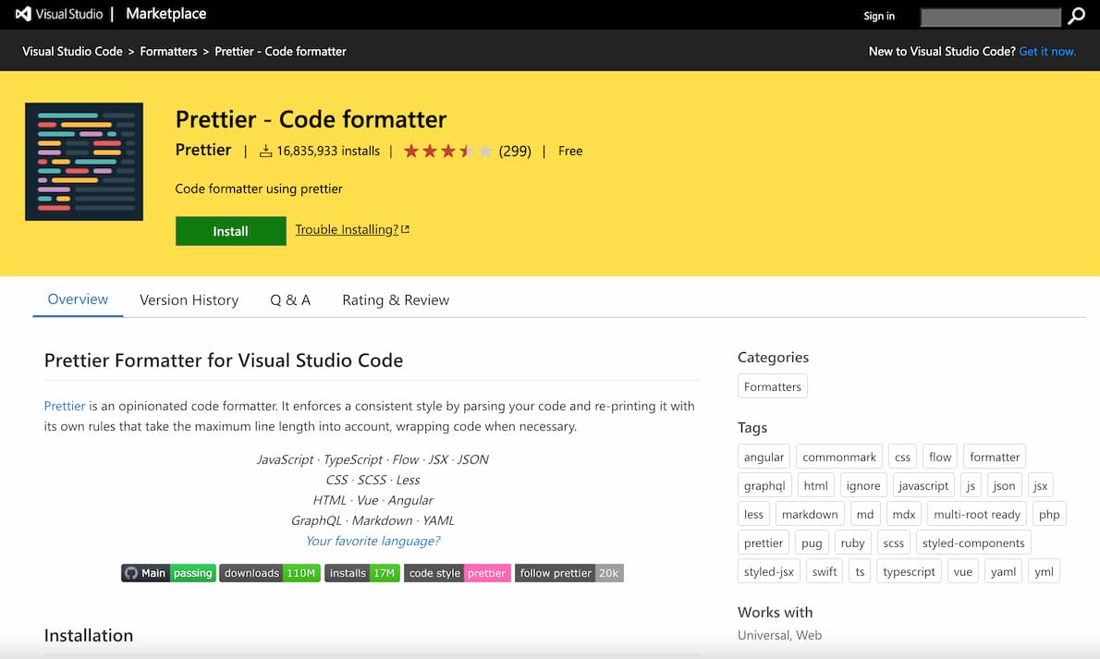Click the Prettier link in the description
The width and height of the screenshot is (1100, 659).
[65, 406]
